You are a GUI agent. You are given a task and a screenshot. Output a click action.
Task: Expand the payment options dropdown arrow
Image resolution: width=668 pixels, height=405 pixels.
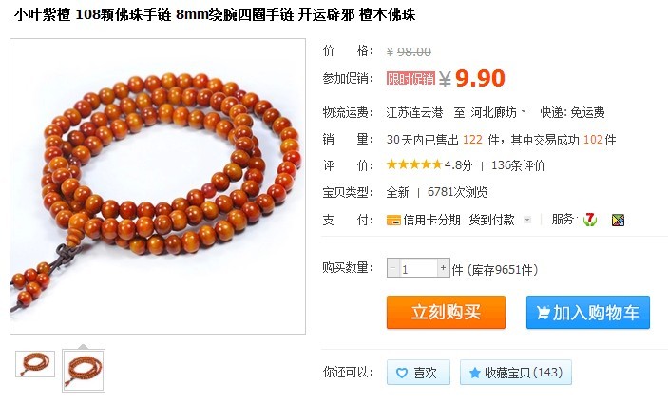point(527,220)
